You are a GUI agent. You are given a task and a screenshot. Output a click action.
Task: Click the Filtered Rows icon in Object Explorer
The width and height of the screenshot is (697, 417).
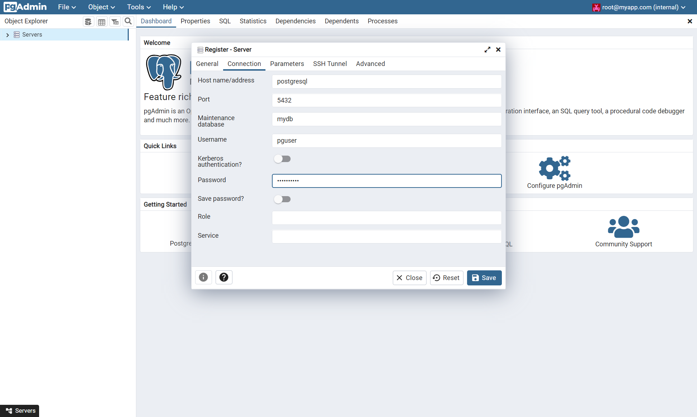point(115,22)
